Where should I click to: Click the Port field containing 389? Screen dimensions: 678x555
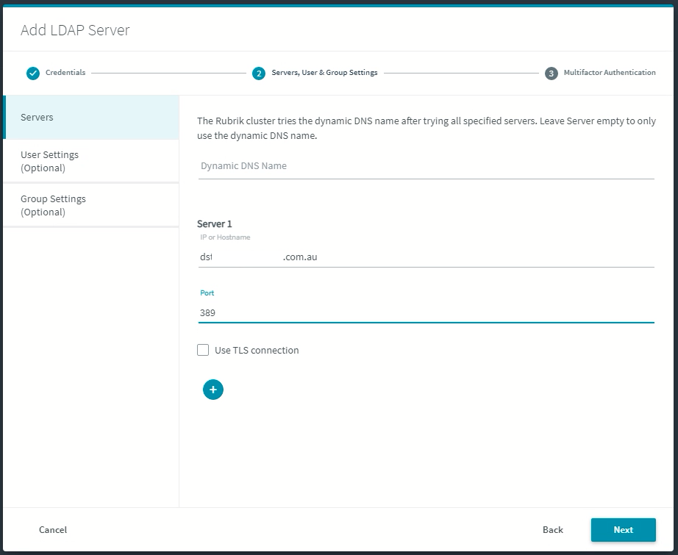426,312
